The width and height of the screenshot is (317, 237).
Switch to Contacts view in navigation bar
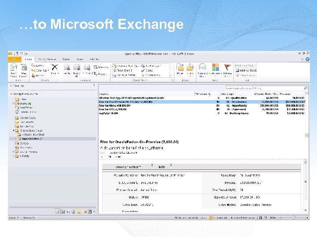point(68,212)
